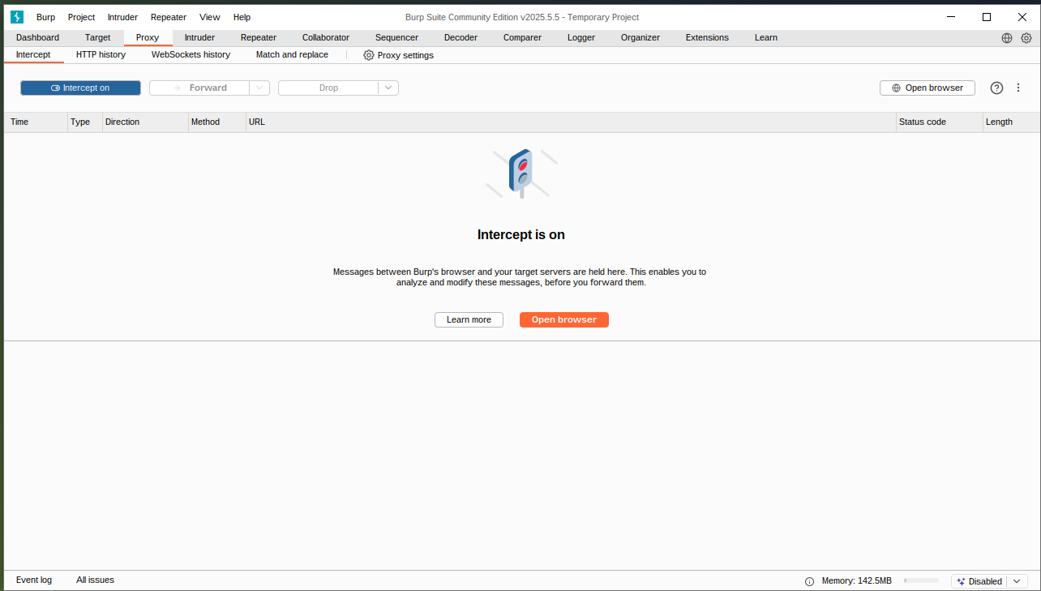Click the traffic light illustration
Viewport: 1041px width, 591px height.
coord(521,173)
